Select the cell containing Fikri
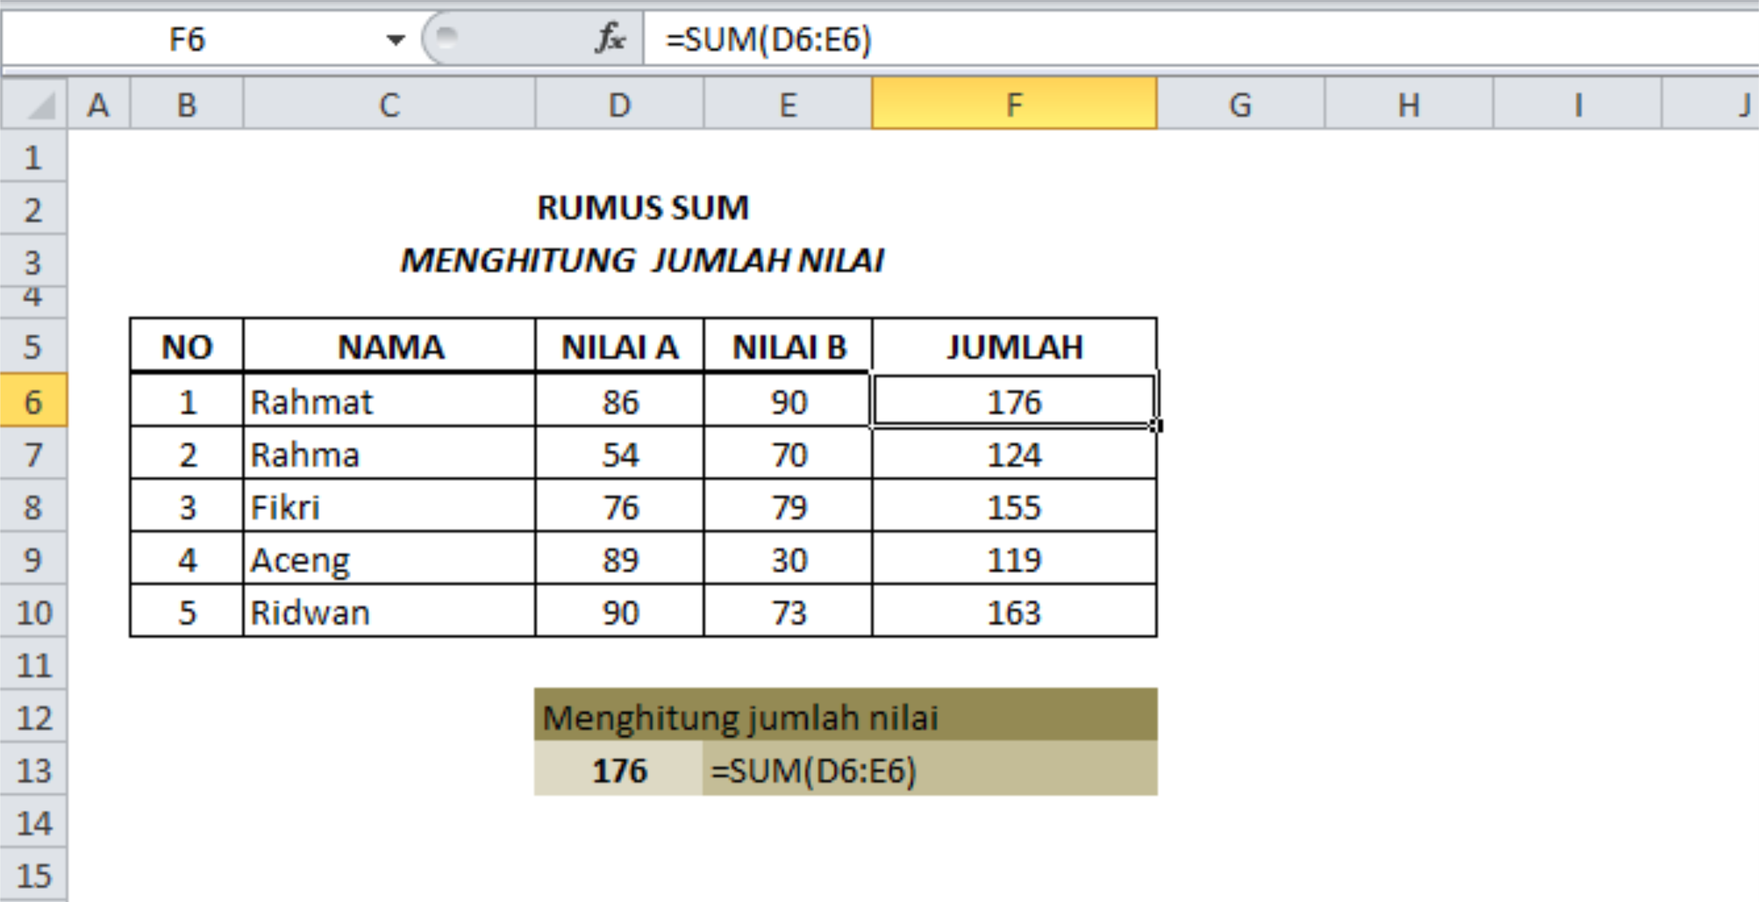 389,507
